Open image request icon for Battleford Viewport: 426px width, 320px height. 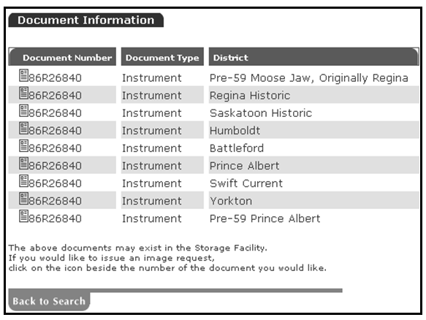point(23,145)
